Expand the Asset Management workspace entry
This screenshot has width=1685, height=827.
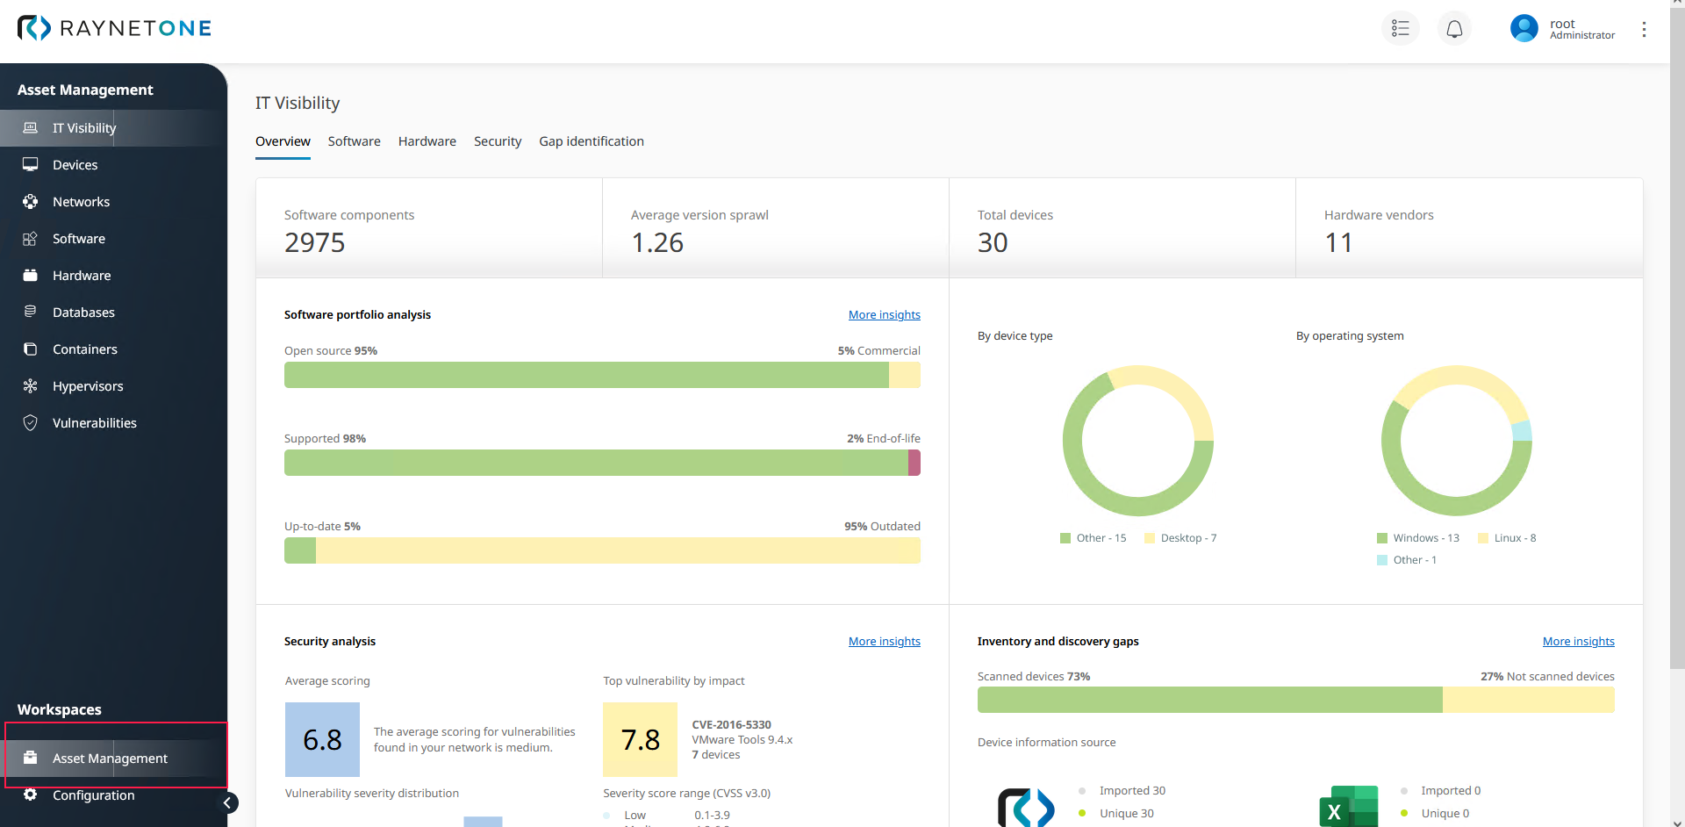coord(110,759)
